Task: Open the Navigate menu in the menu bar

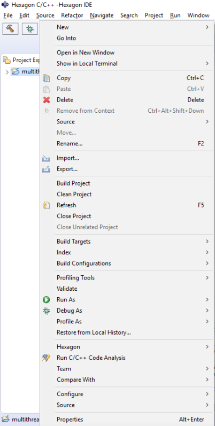Action: [x=102, y=16]
